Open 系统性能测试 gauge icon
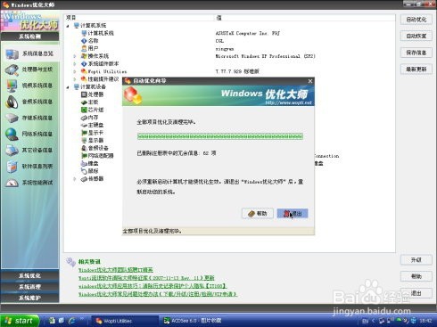437x327 pixels. [x=12, y=183]
